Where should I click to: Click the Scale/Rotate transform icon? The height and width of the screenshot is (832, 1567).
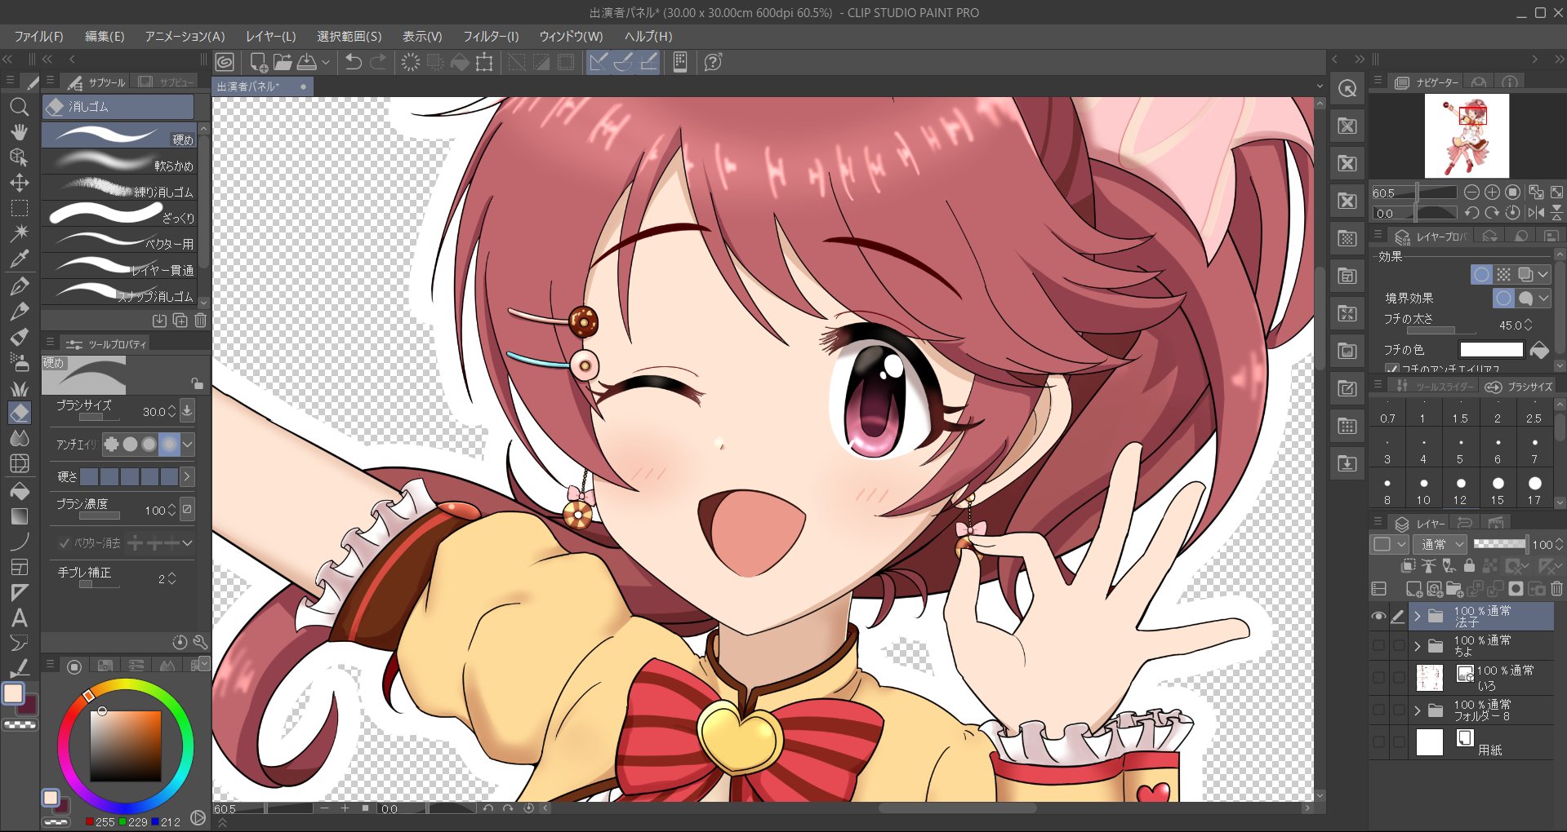[x=484, y=62]
